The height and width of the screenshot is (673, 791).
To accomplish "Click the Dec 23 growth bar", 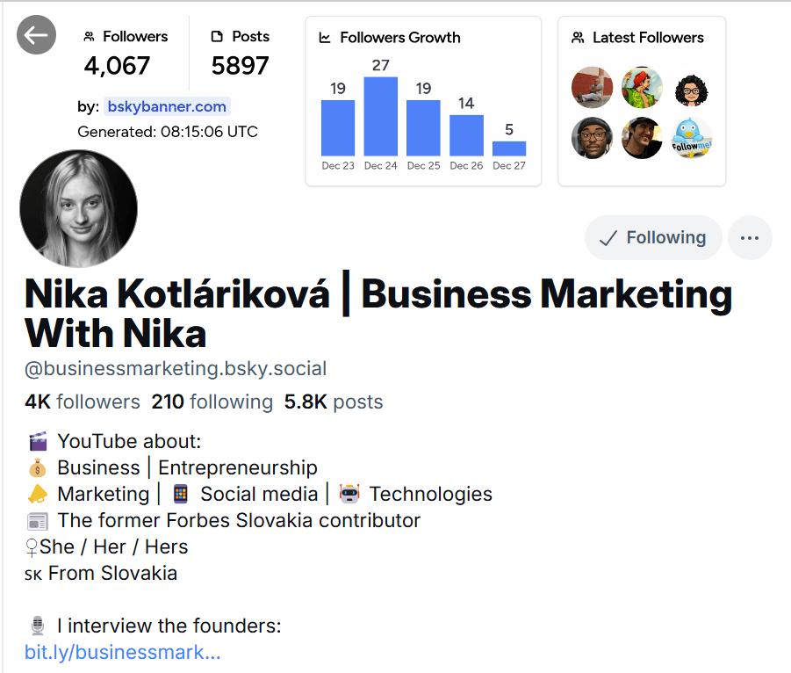I will tap(338, 127).
